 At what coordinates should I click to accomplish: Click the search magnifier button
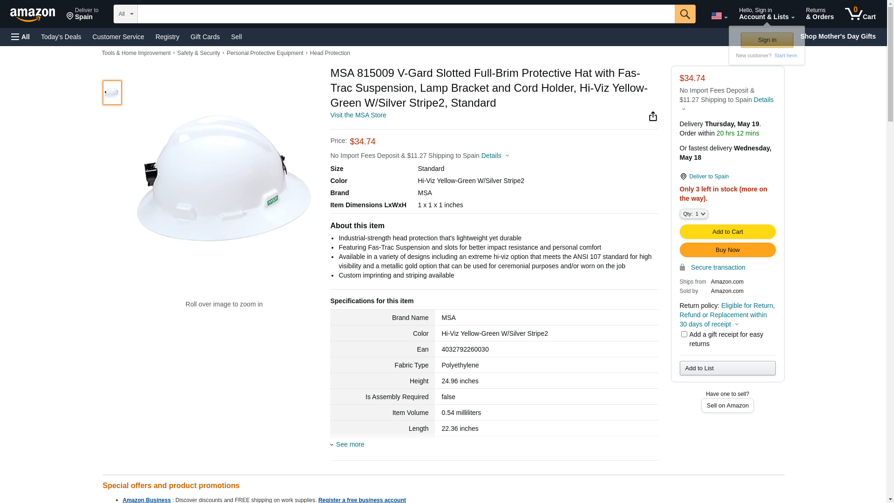684,14
